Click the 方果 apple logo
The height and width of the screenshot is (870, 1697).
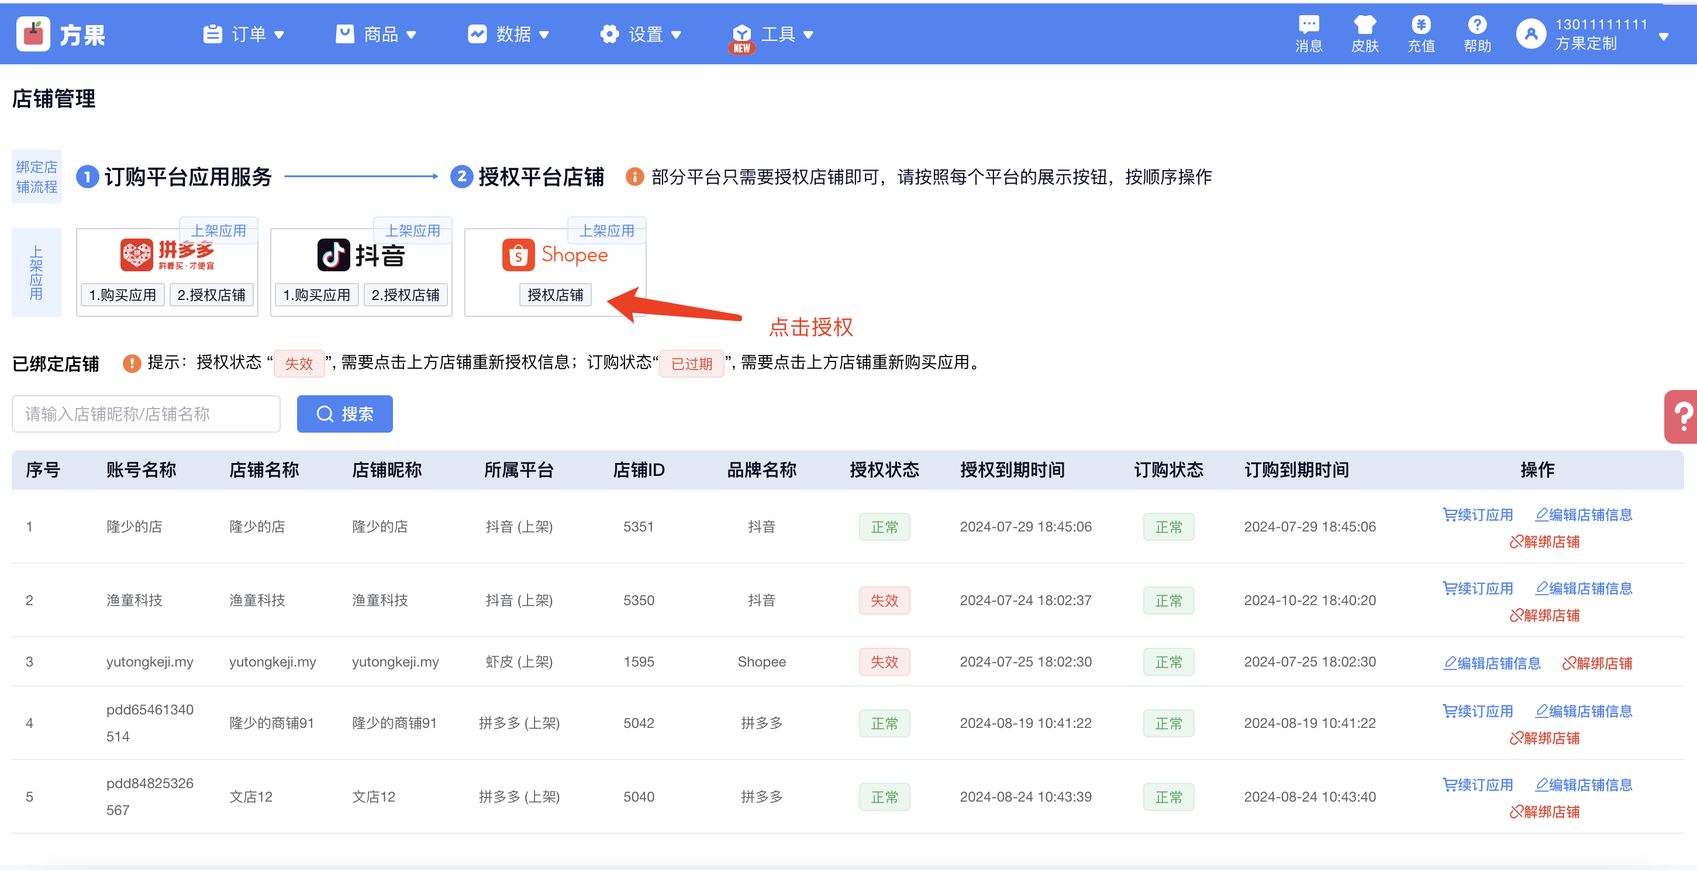pyautogui.click(x=33, y=34)
